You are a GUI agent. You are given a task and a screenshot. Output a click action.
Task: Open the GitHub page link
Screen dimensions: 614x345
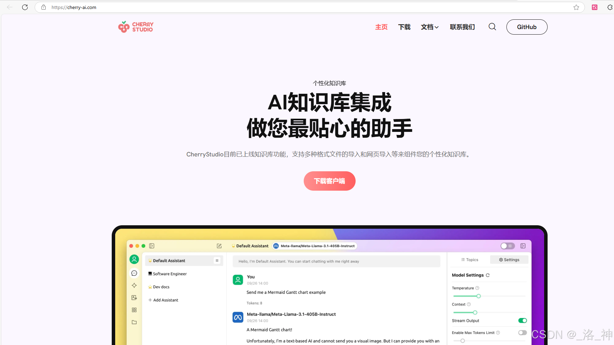tap(526, 27)
